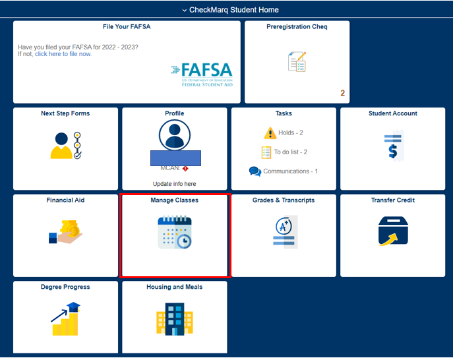Click 'Update info here' in Profile tile
The image size is (453, 358).
174,184
